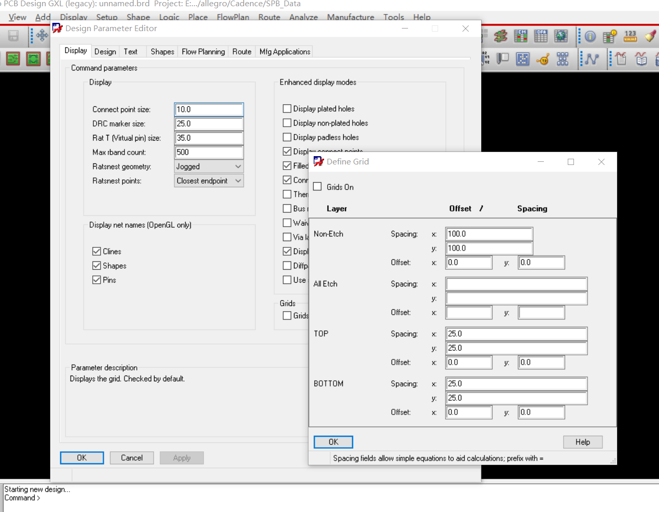Open the Cross-section layer stack icon
The height and width of the screenshot is (512, 659).
[x=500, y=36]
